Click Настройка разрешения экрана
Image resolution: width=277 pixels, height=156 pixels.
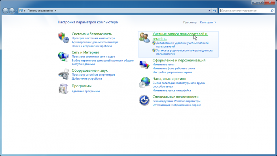pos(172,72)
